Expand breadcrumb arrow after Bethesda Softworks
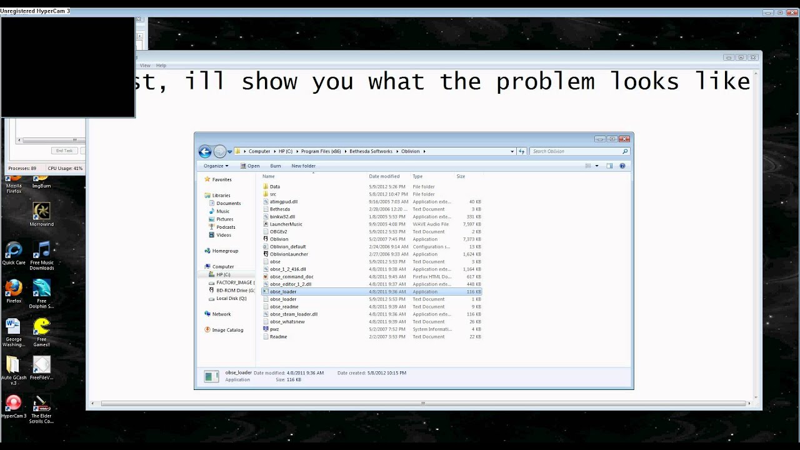800x450 pixels. [397, 151]
